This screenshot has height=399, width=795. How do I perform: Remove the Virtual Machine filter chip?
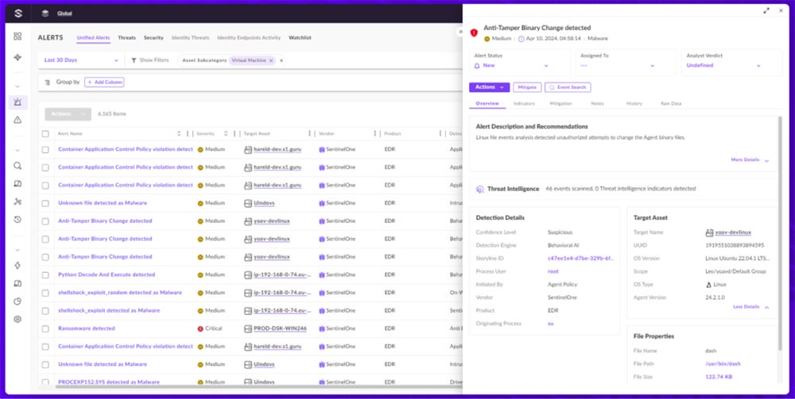pos(271,60)
